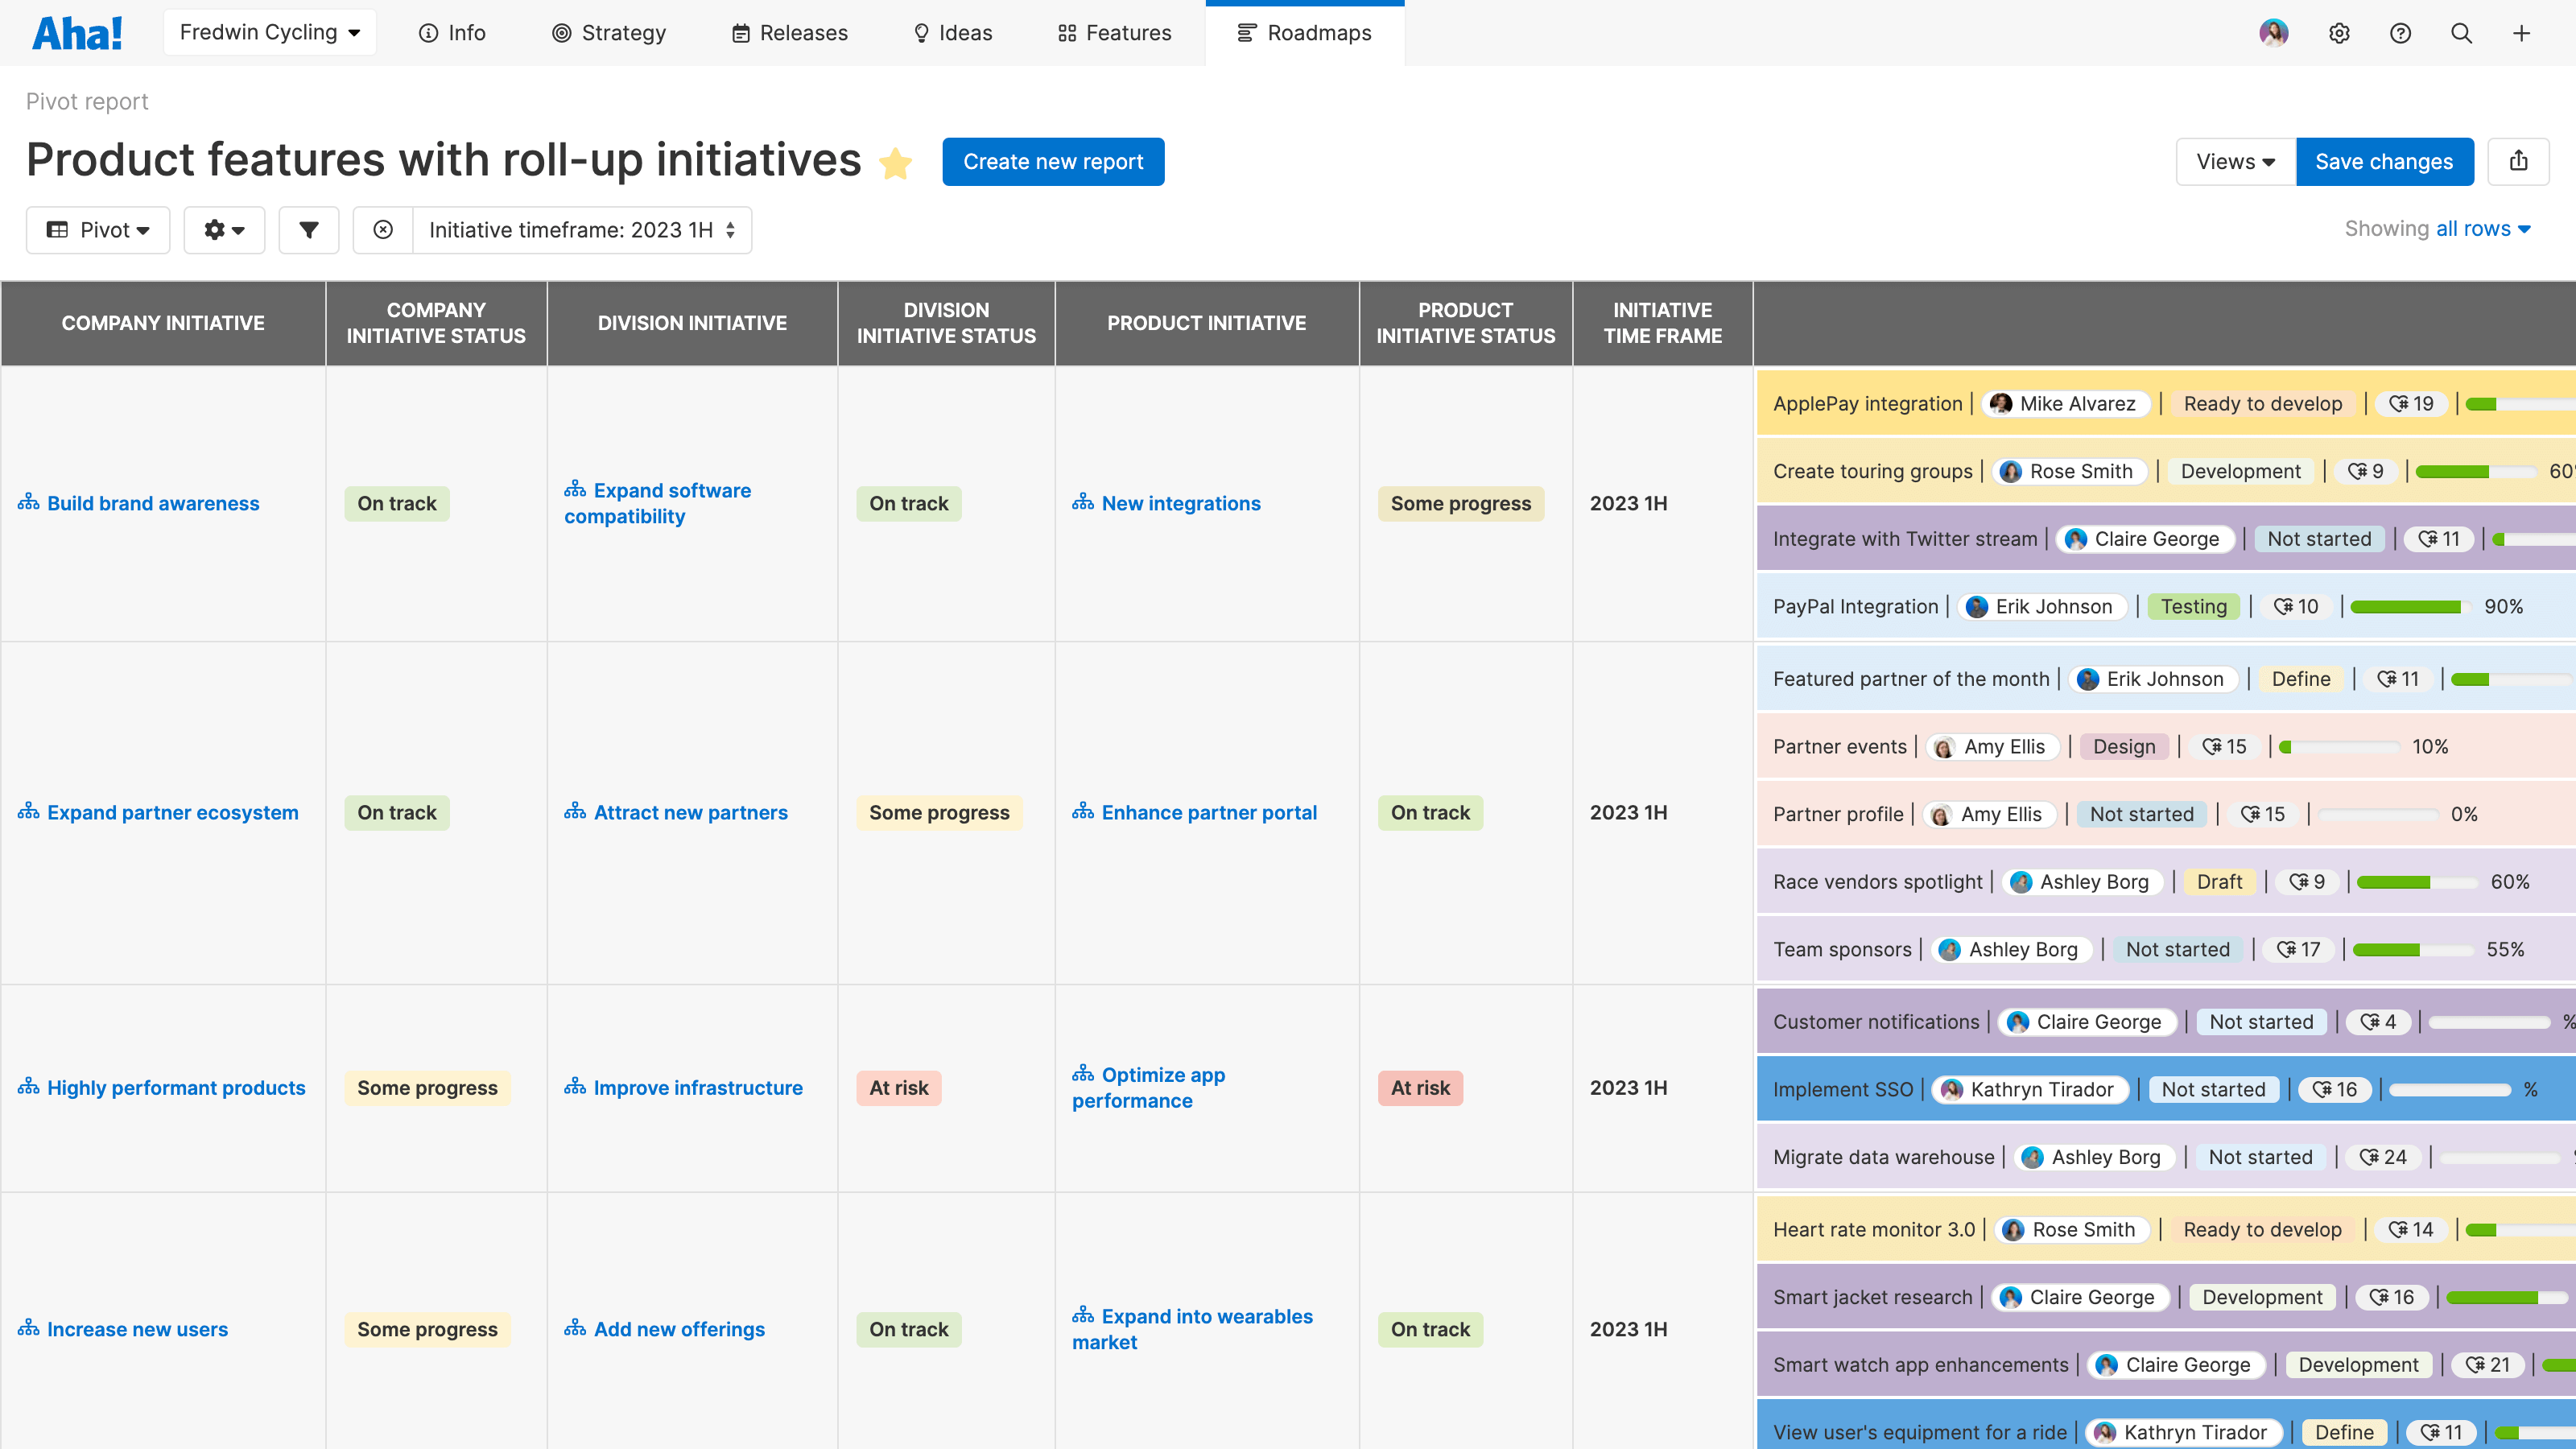Toggle the favorite star next to report title
Image resolution: width=2576 pixels, height=1449 pixels.
tap(896, 163)
